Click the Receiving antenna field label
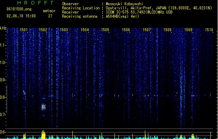Viewport: 218px width, 139px height. point(80,16)
